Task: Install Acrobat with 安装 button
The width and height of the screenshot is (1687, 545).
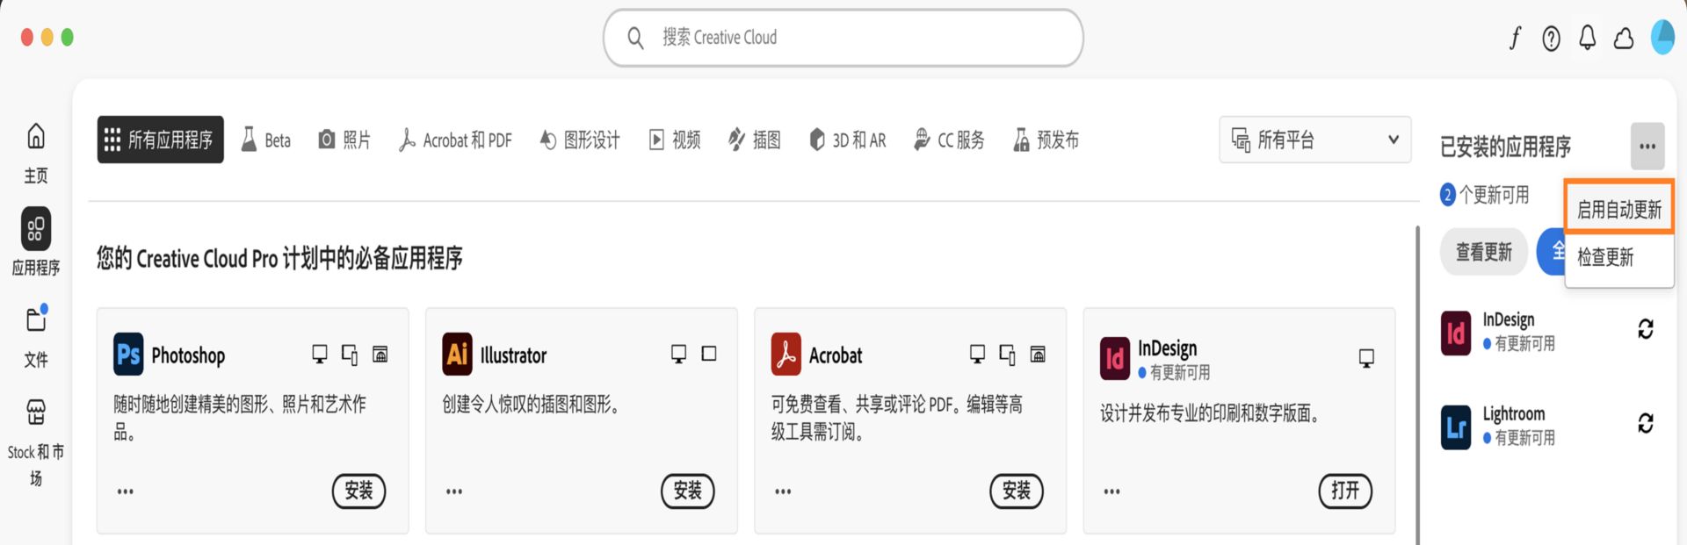Action: point(1017,491)
